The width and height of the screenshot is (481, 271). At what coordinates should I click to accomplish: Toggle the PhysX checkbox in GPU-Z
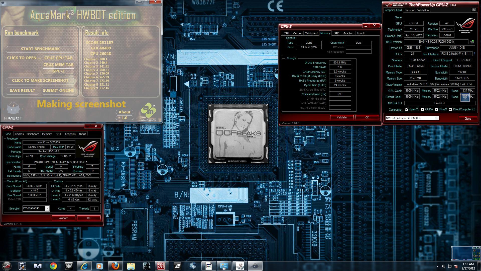click(x=437, y=109)
